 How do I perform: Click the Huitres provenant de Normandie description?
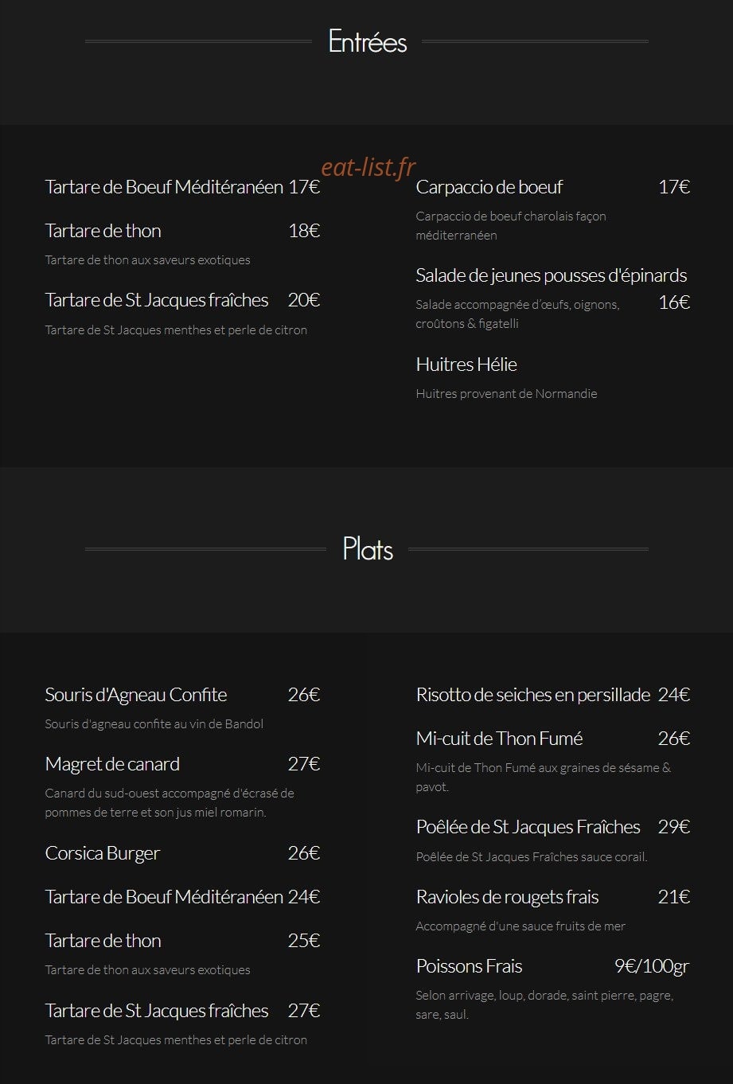coord(506,394)
